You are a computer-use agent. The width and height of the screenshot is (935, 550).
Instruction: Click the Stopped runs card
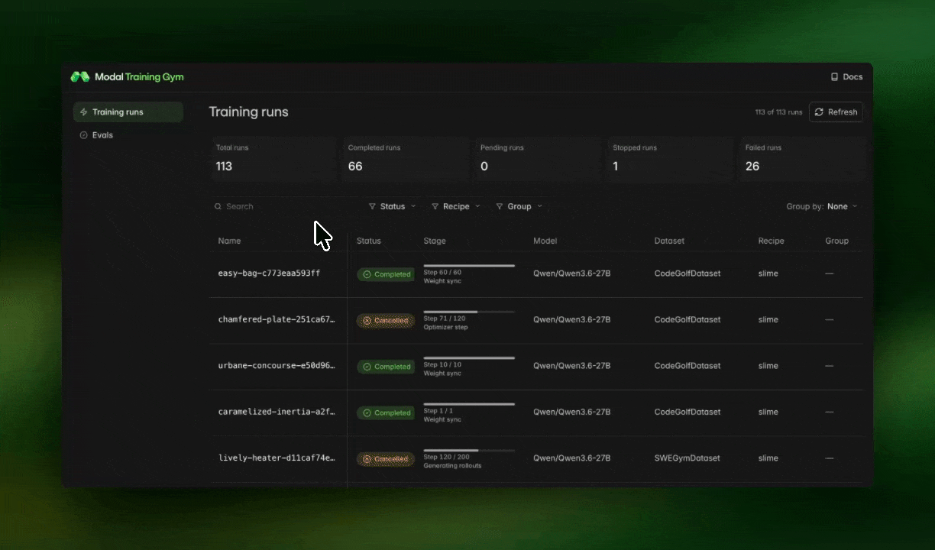(670, 159)
